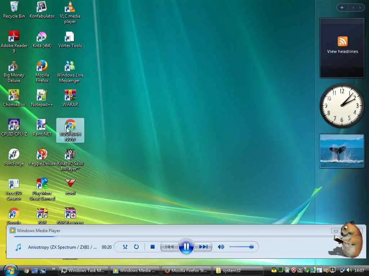Click the analog clock sidebar gadget
This screenshot has height=276, width=369.
pos(342,106)
